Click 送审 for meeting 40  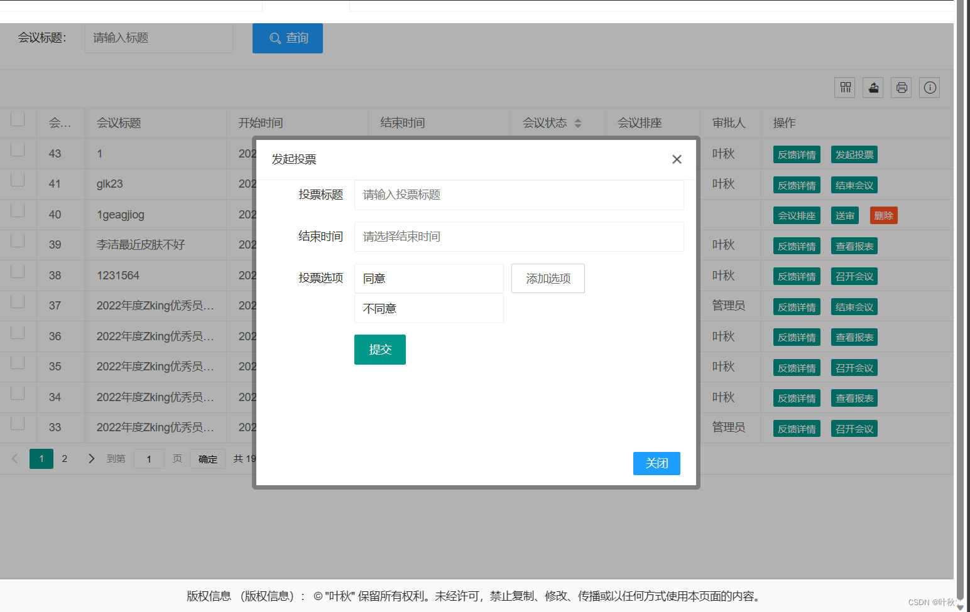pyautogui.click(x=845, y=215)
